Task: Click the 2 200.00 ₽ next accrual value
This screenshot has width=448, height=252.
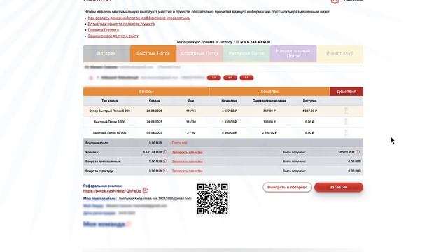Action: coord(269,133)
